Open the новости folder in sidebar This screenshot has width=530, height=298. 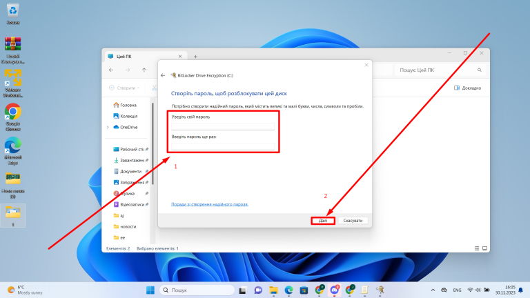(x=125, y=227)
